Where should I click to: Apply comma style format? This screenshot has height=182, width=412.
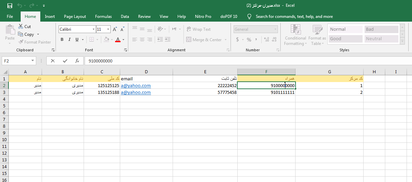256,40
